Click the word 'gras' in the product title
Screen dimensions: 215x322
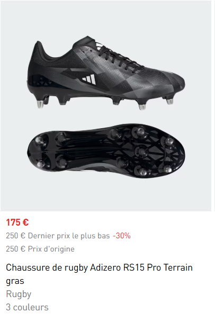(15, 281)
